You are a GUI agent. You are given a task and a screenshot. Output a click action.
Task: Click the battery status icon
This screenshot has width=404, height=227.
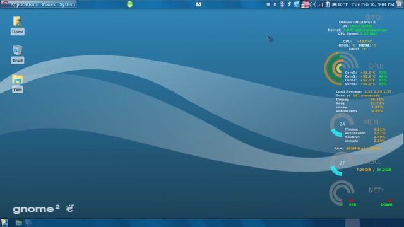(x=328, y=4)
